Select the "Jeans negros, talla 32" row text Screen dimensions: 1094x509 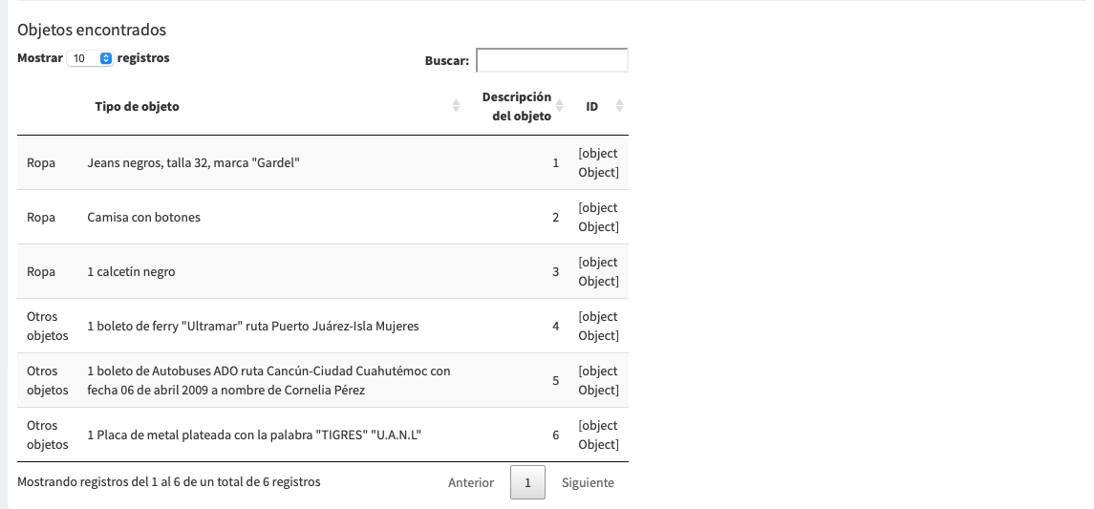(x=193, y=163)
